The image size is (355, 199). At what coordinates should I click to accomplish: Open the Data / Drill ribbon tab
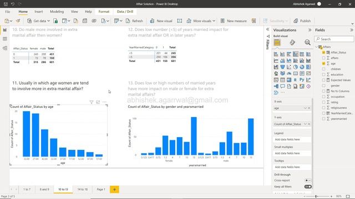(x=125, y=12)
